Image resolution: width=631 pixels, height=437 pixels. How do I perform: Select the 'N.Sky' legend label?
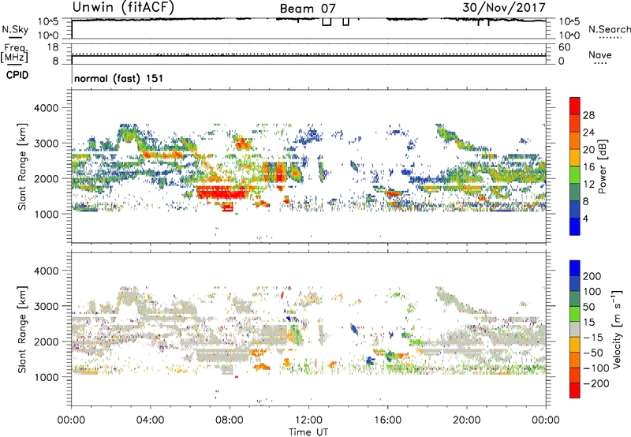(x=15, y=29)
